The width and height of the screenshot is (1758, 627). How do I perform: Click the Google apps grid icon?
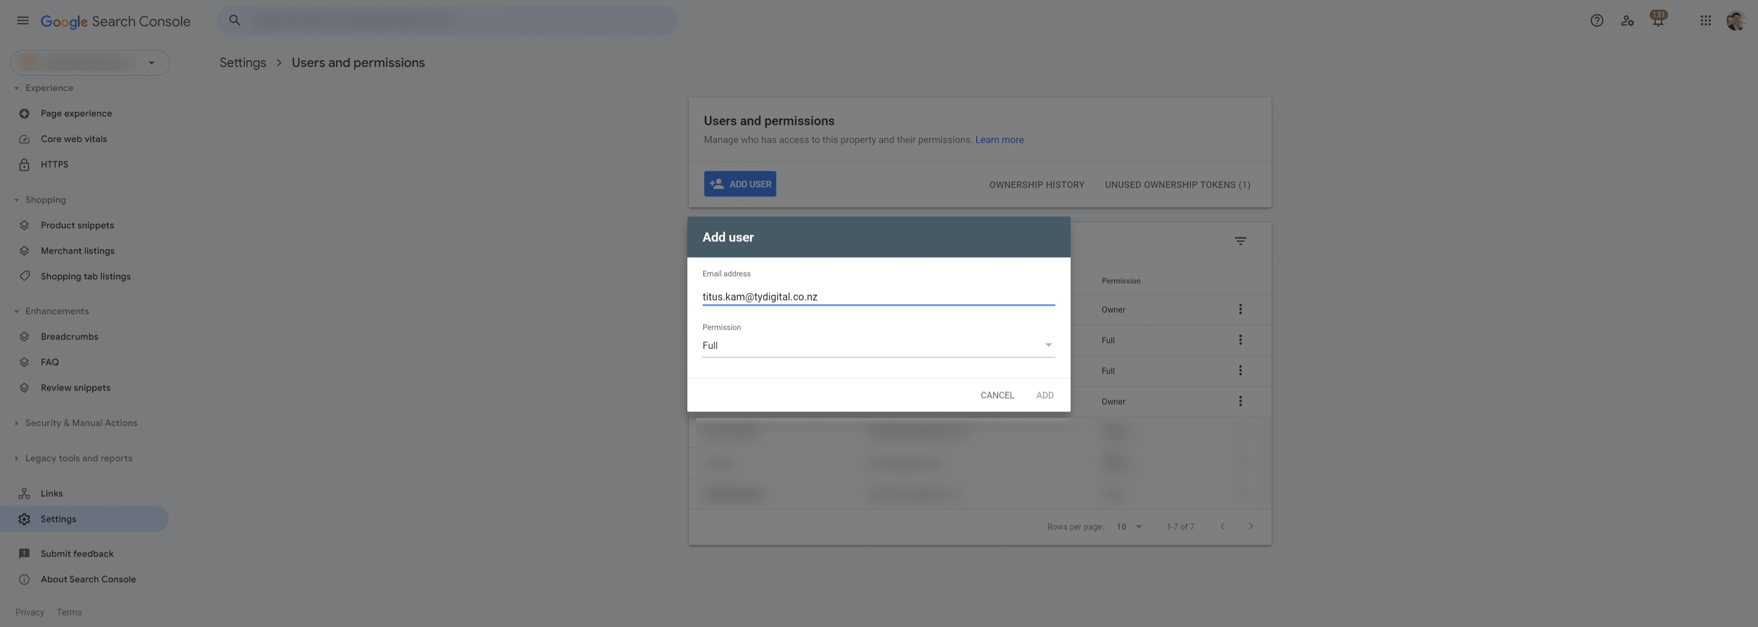pyautogui.click(x=1705, y=20)
